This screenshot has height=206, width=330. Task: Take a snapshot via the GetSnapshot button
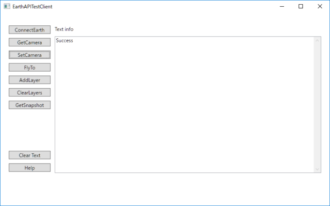(x=29, y=105)
